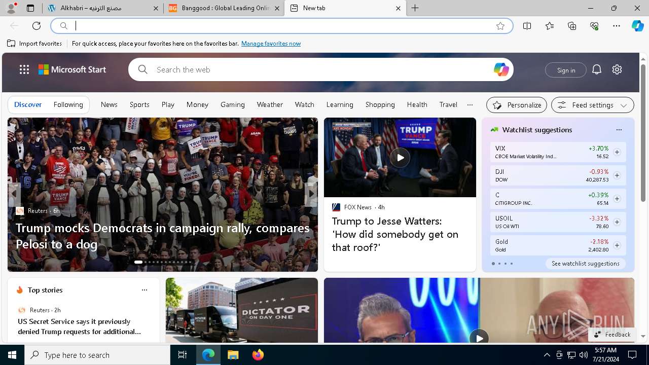Open File Explorer from taskbar
649x365 pixels.
click(233, 355)
